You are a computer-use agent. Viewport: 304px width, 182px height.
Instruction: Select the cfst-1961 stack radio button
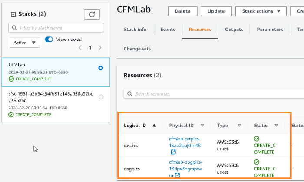(x=101, y=97)
